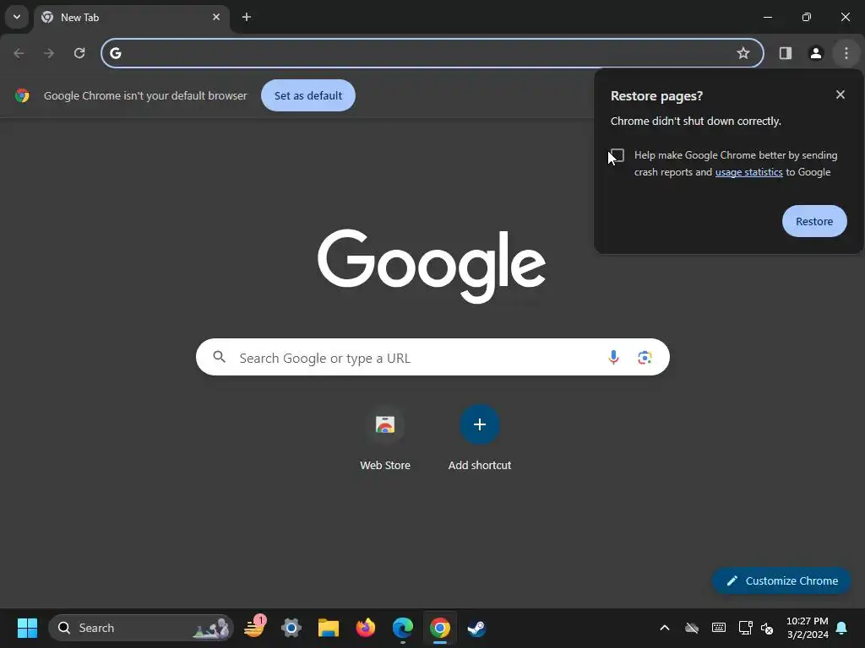
Task: Click the Google G icon in address bar
Action: 115,53
